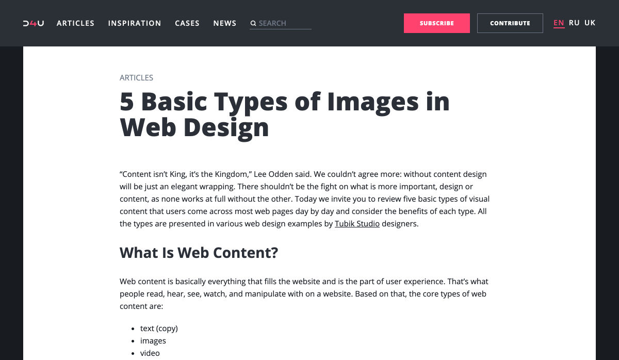Follow the Tubik Studio link
The height and width of the screenshot is (360, 619).
click(357, 224)
